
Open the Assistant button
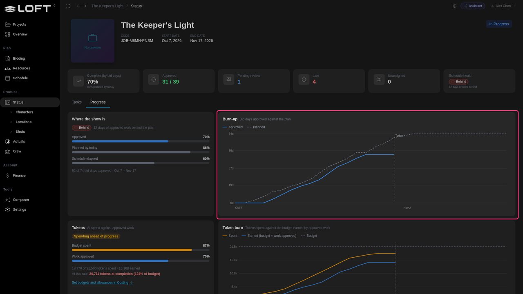click(473, 6)
